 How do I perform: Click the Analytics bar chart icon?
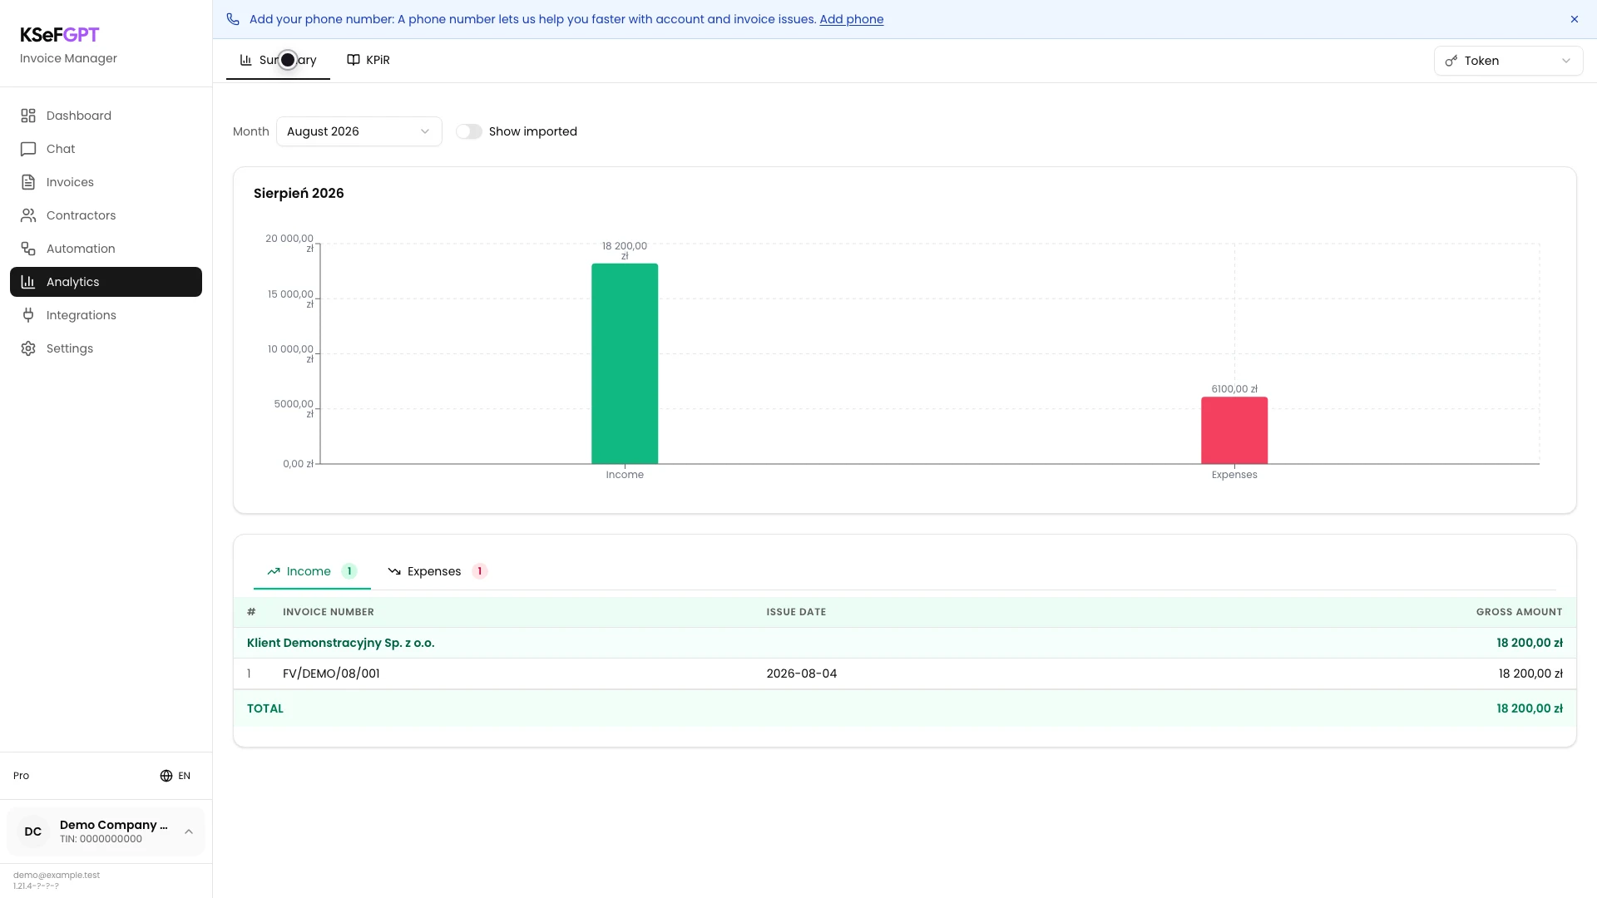point(28,282)
